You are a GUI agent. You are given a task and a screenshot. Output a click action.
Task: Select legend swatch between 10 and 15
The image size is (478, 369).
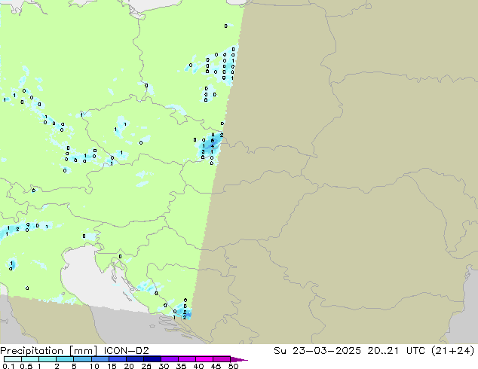pos(100,359)
